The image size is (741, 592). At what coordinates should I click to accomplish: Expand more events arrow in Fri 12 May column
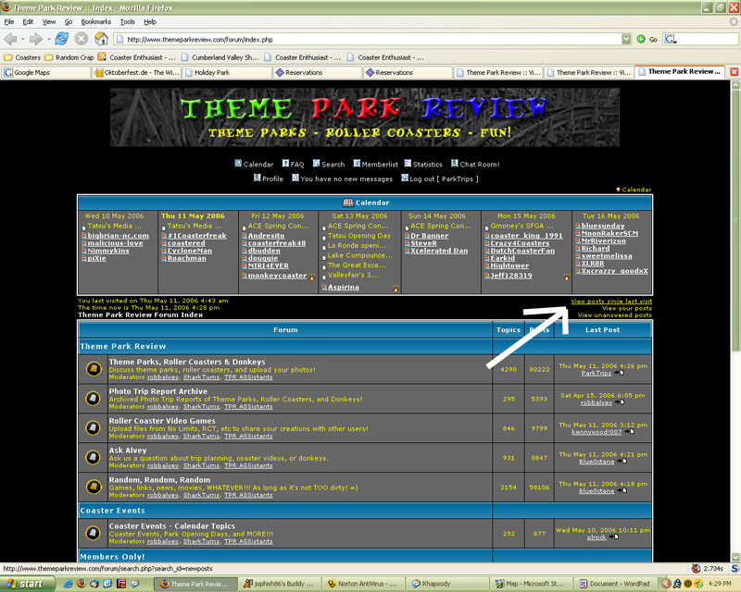[312, 277]
